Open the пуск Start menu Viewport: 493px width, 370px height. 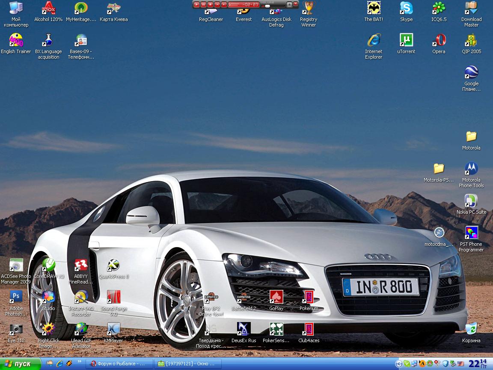pyautogui.click(x=20, y=364)
